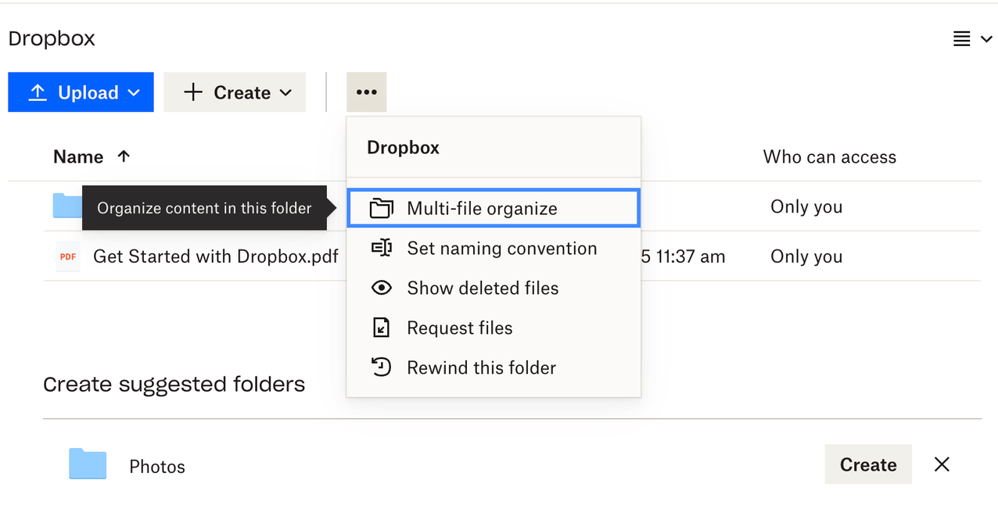The image size is (998, 509).
Task: Click the list view icon at top right
Action: click(x=960, y=38)
